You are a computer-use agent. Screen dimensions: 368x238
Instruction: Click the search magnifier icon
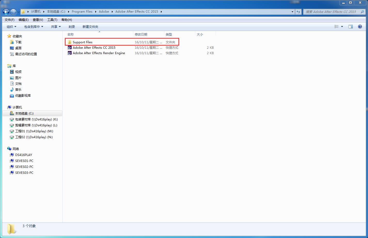pyautogui.click(x=362, y=12)
